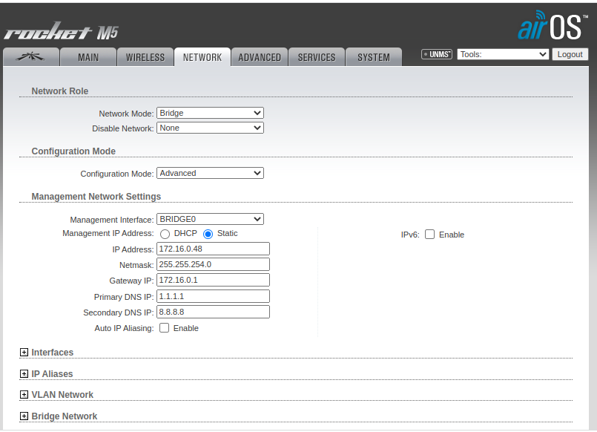Click the Primary DNS IP field
The image size is (597, 432).
tap(214, 296)
